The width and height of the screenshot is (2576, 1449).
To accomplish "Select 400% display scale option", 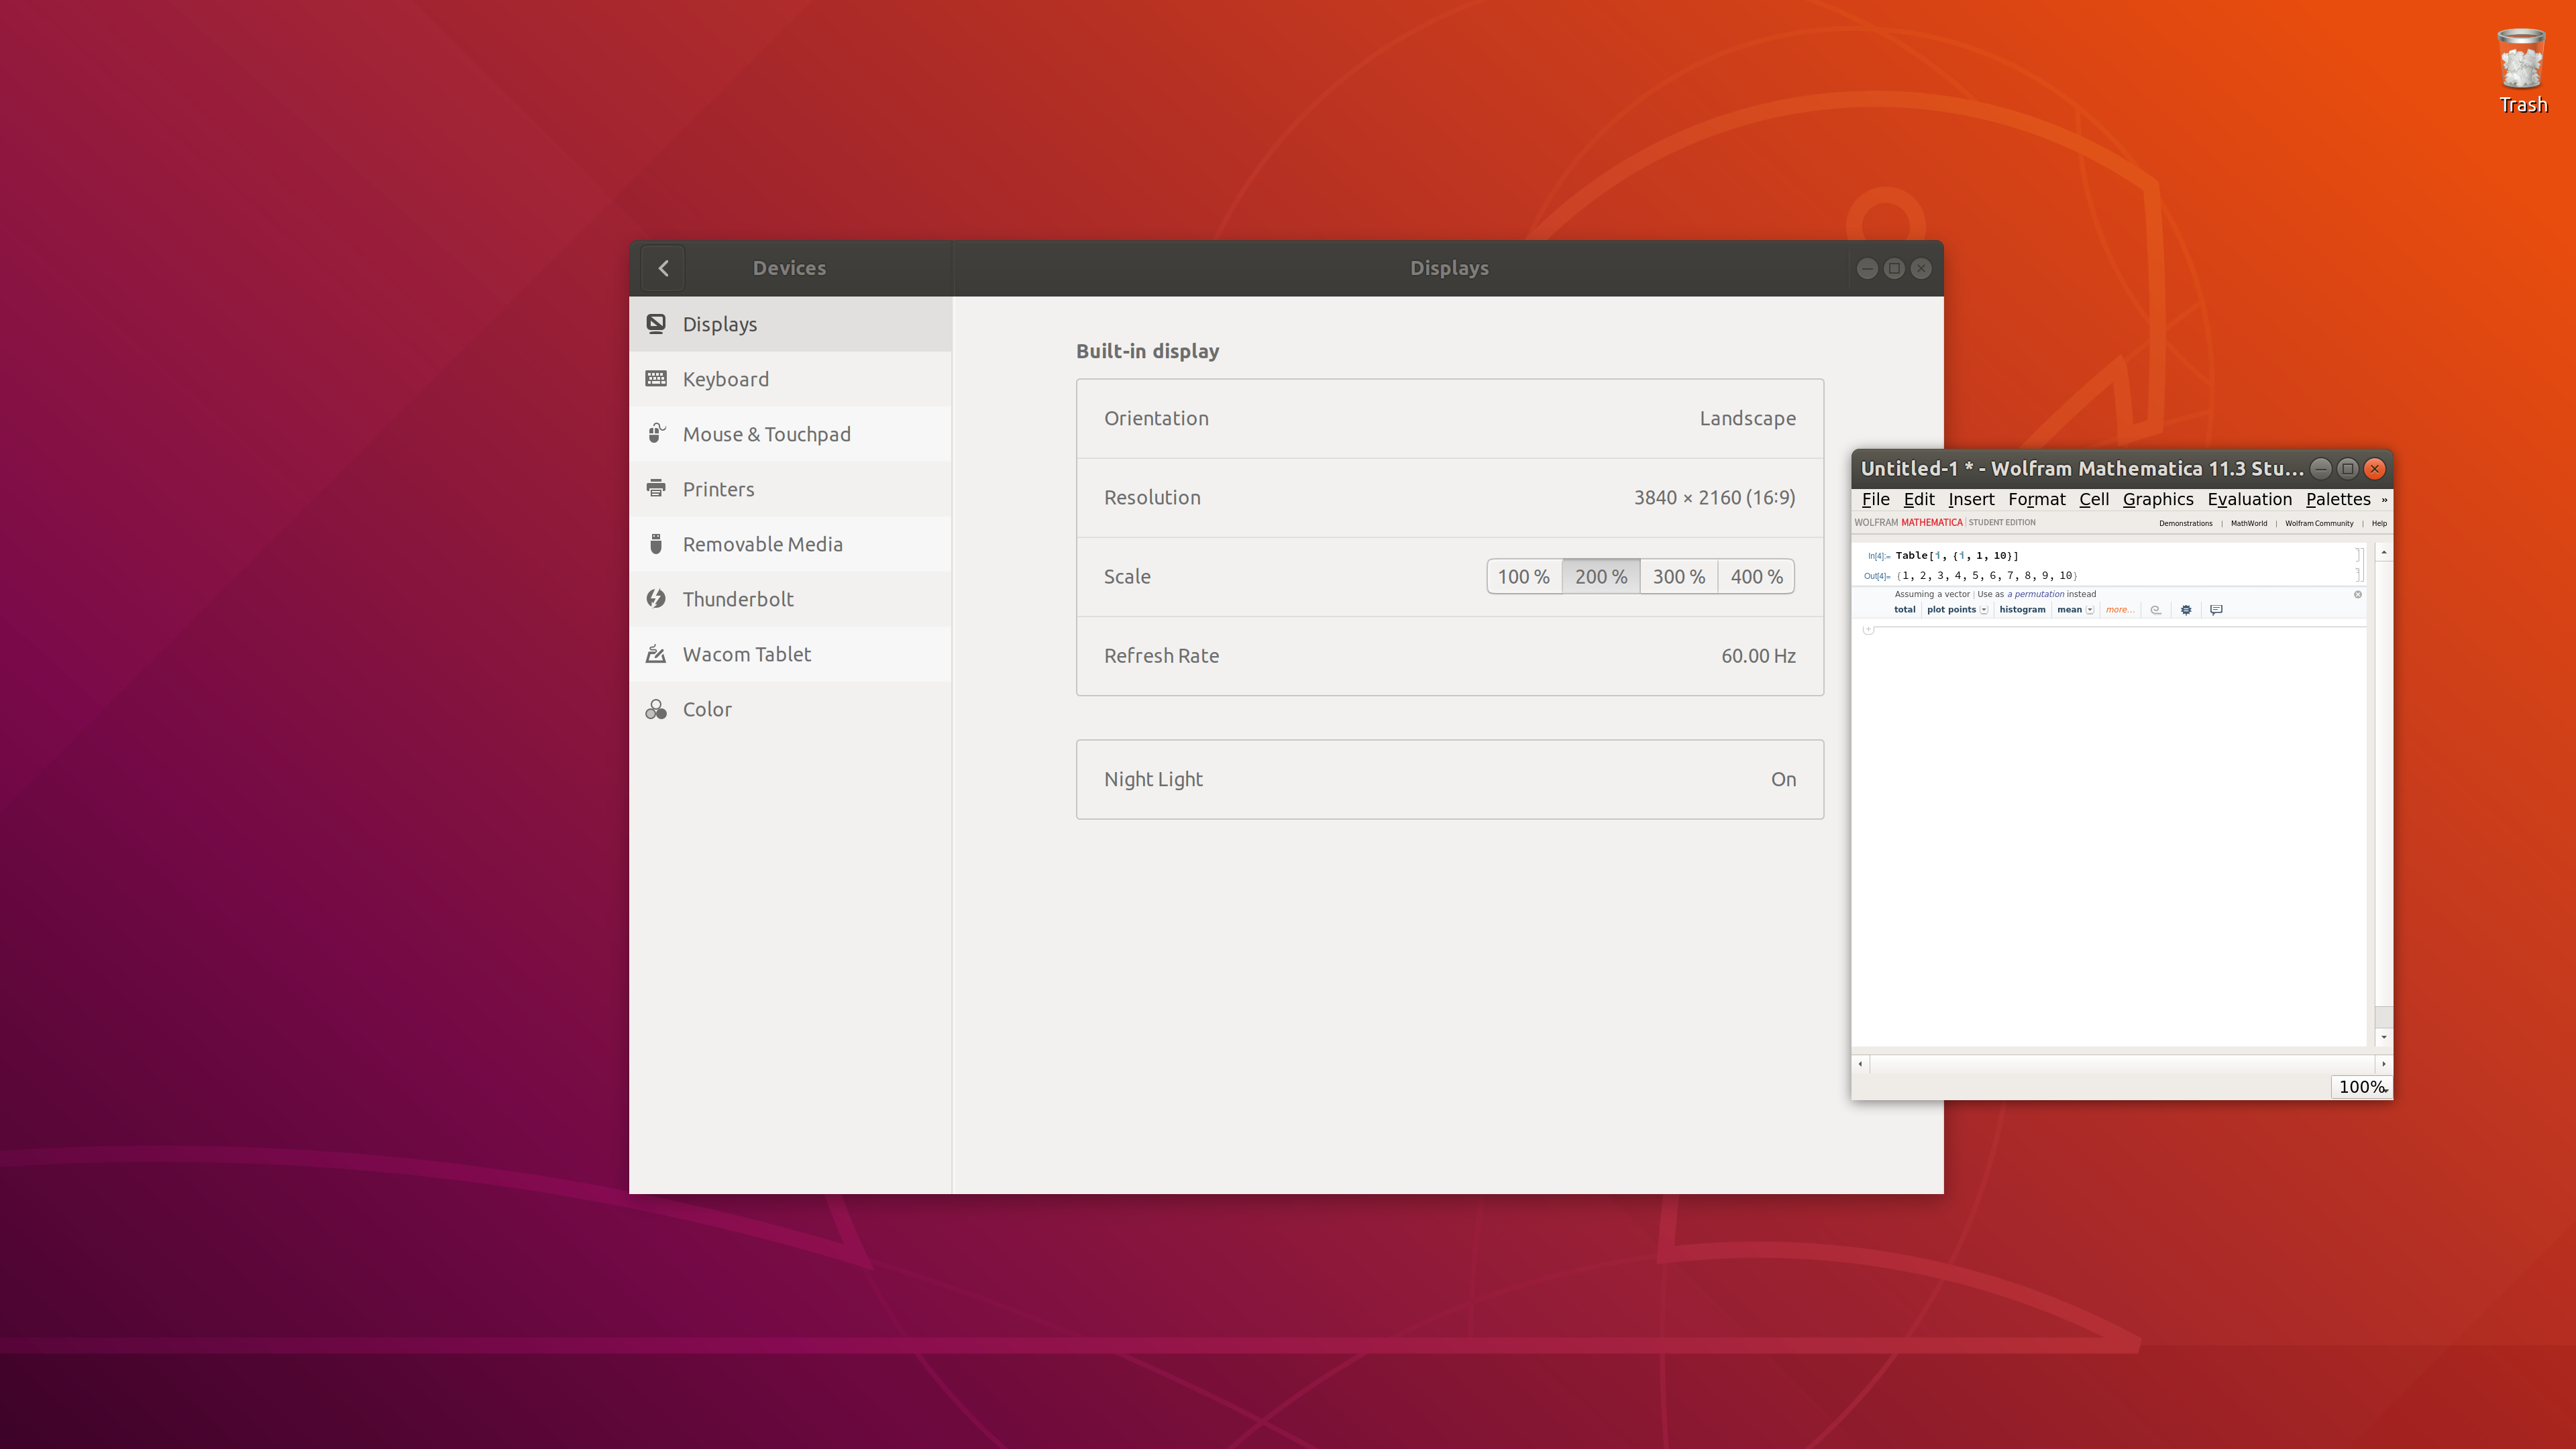I will coord(1757,575).
